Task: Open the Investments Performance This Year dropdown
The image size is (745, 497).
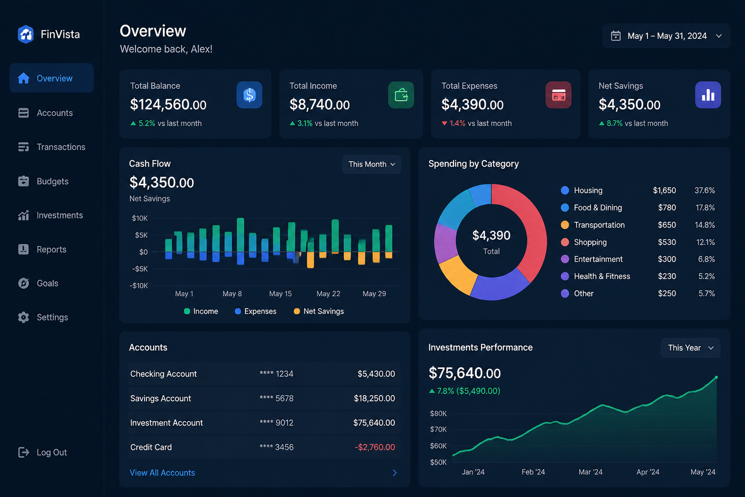Action: [691, 348]
